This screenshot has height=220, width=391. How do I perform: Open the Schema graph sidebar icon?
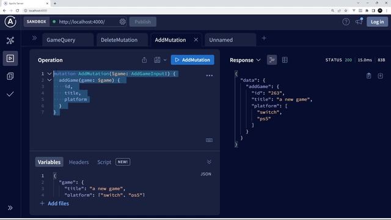click(x=10, y=40)
